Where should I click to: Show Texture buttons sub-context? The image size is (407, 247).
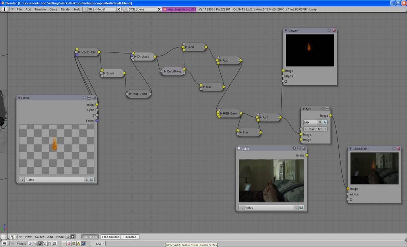pos(74,244)
